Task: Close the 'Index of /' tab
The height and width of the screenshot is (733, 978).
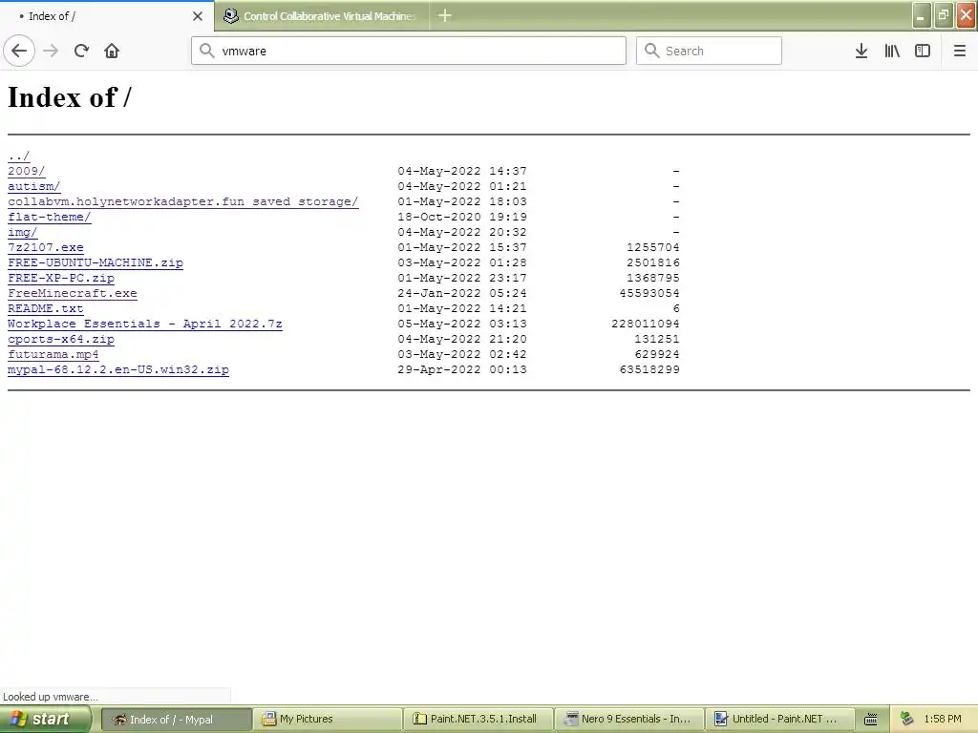Action: pyautogui.click(x=198, y=16)
